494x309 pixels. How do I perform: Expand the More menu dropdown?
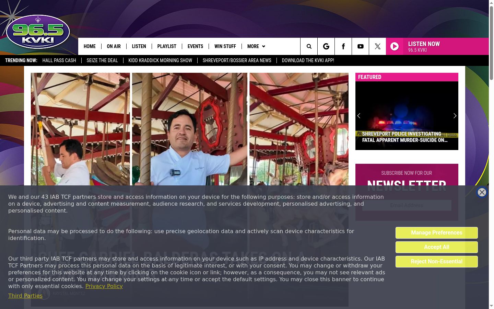256,46
